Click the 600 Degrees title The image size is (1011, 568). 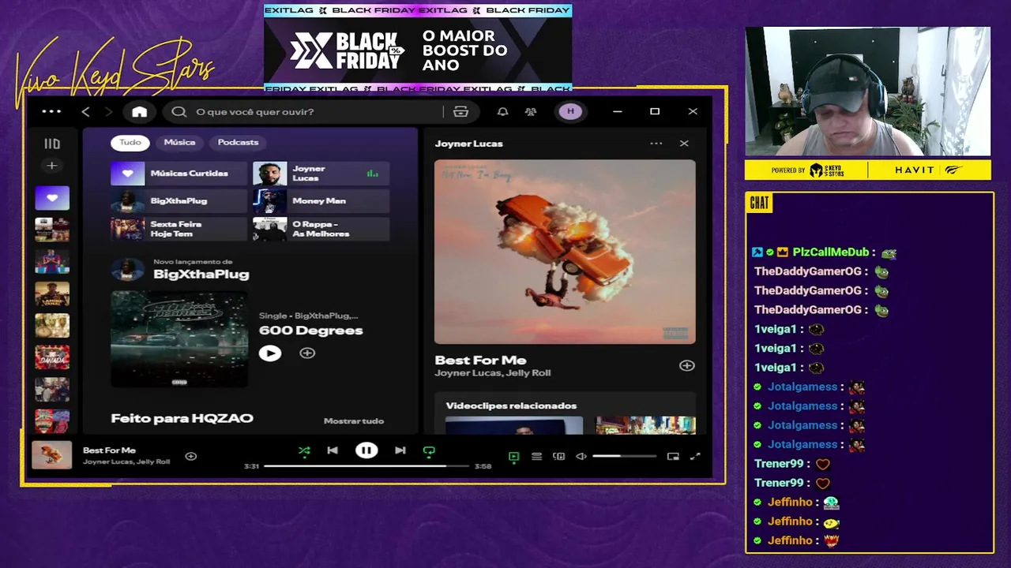coord(310,331)
